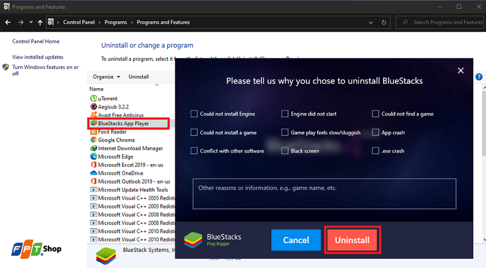Check Could not find a game

point(375,114)
